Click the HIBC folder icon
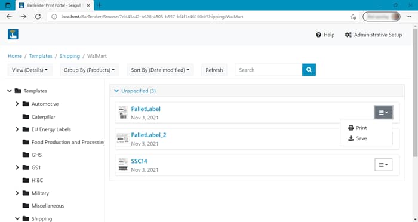The image size is (418, 222). click(26, 180)
